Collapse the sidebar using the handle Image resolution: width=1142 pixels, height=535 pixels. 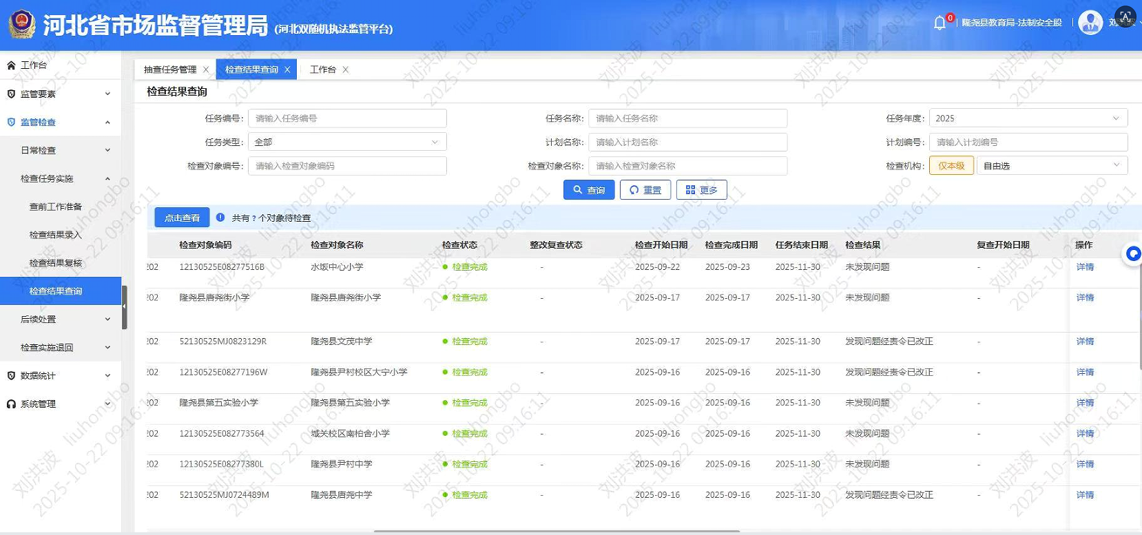(125, 306)
